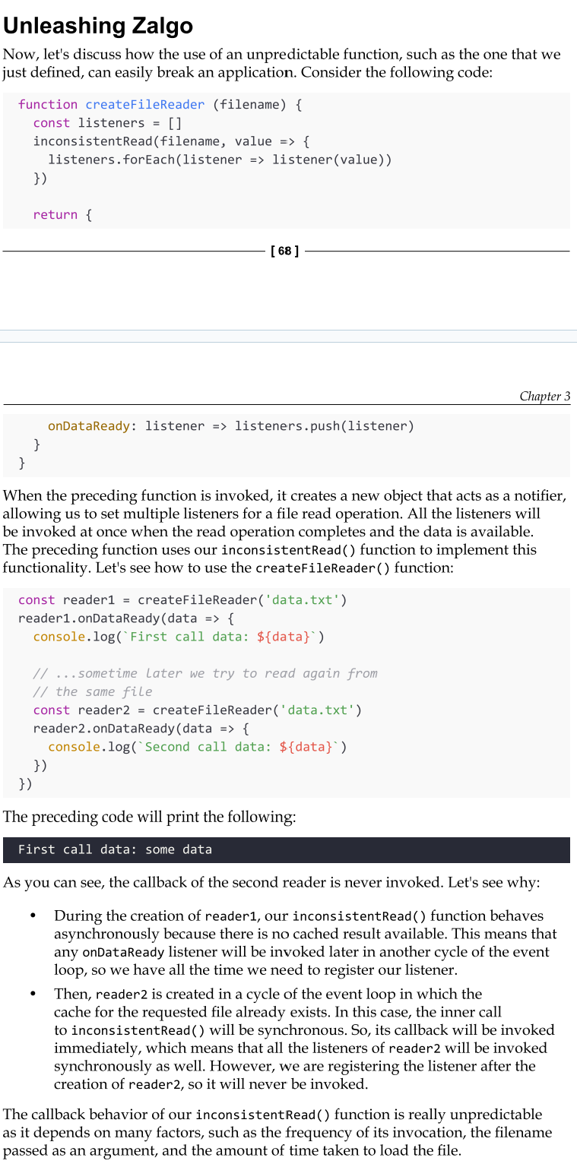
Task: Click the sentence 'The preceding code will print the following:'
Action: tap(150, 818)
